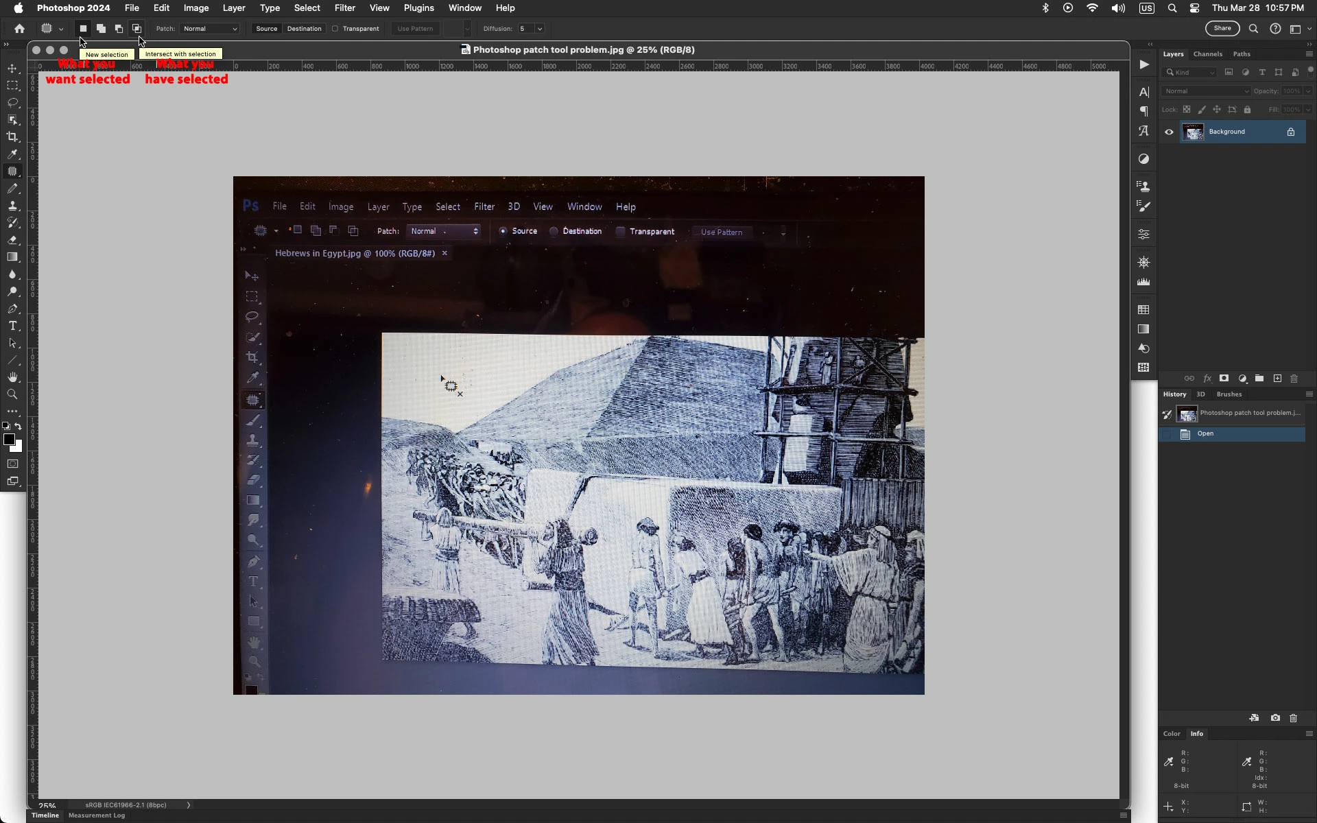This screenshot has height=823, width=1317.
Task: Select the Zoom tool in toolbar
Action: coord(12,394)
